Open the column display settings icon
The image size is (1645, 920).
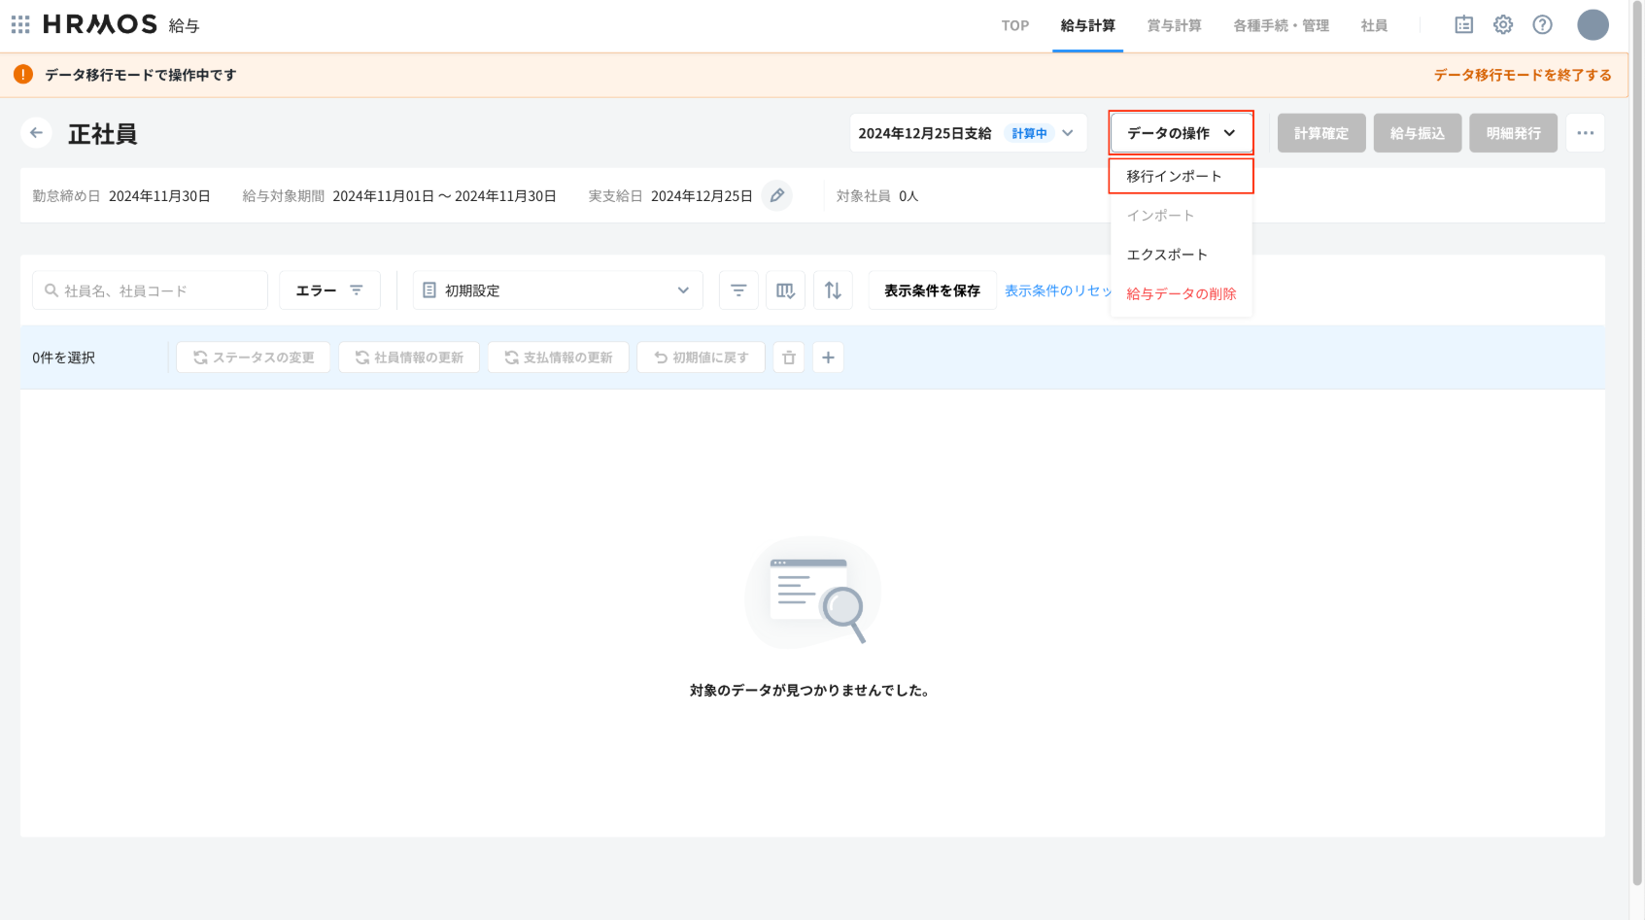(x=785, y=290)
